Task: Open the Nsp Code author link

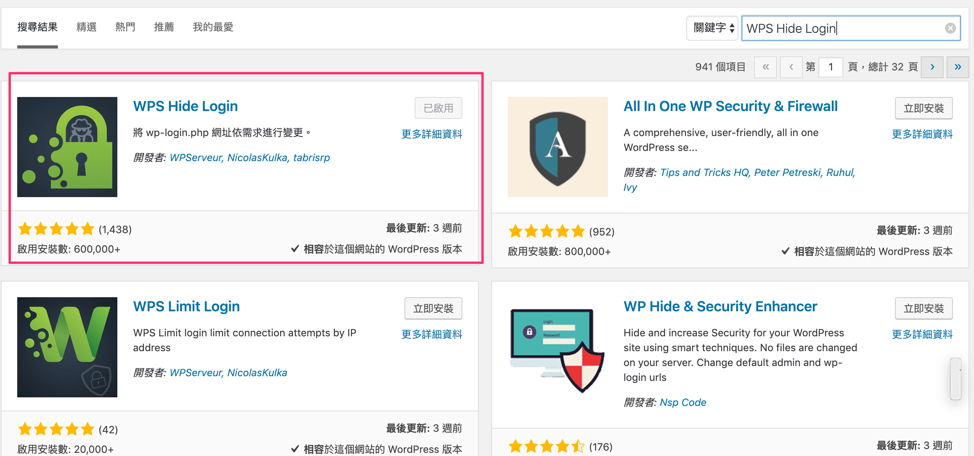Action: pos(683,402)
